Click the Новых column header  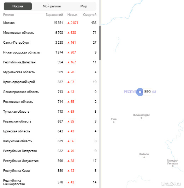pos(72,15)
